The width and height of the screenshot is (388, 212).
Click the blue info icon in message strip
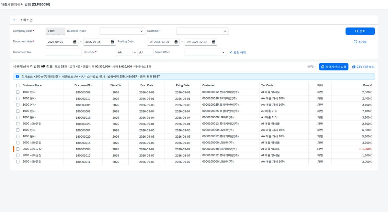[x=17, y=77]
